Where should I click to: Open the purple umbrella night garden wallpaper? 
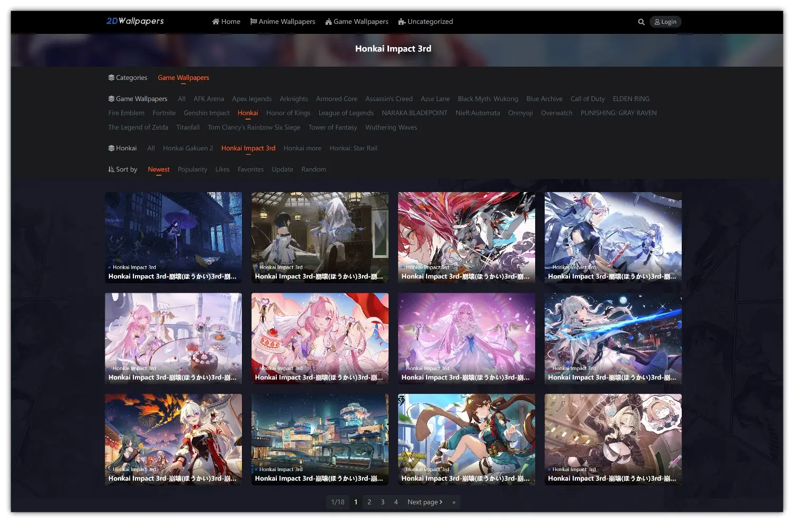point(174,237)
